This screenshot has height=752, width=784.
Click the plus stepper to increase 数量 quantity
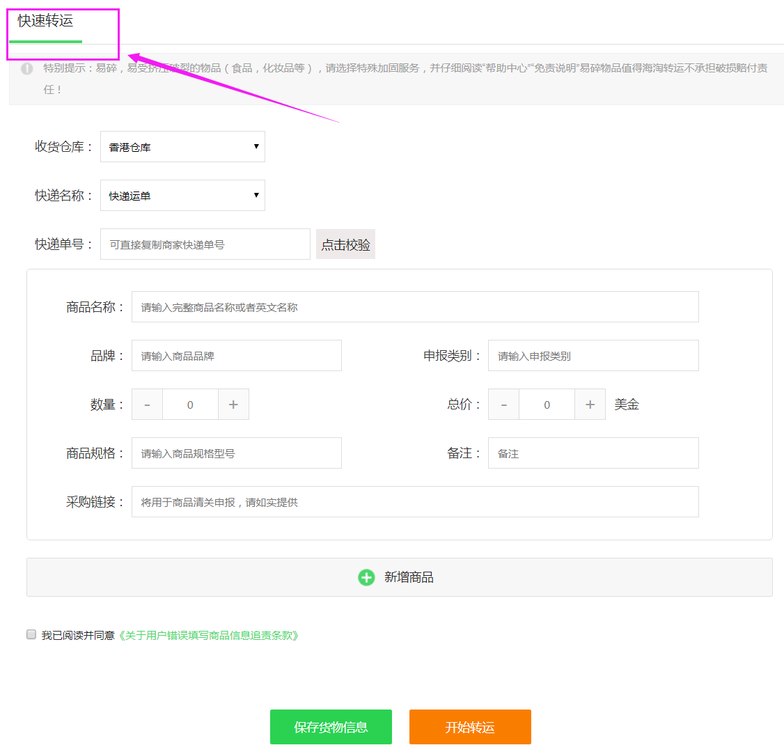coord(233,404)
